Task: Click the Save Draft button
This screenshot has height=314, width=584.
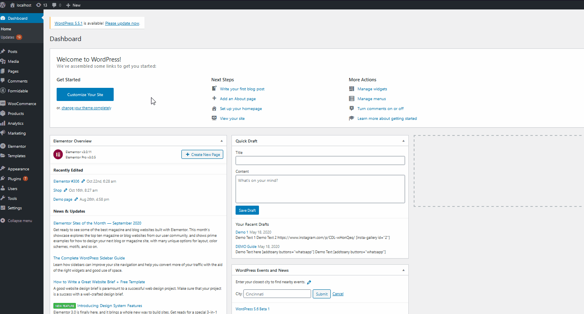Action: click(x=247, y=210)
